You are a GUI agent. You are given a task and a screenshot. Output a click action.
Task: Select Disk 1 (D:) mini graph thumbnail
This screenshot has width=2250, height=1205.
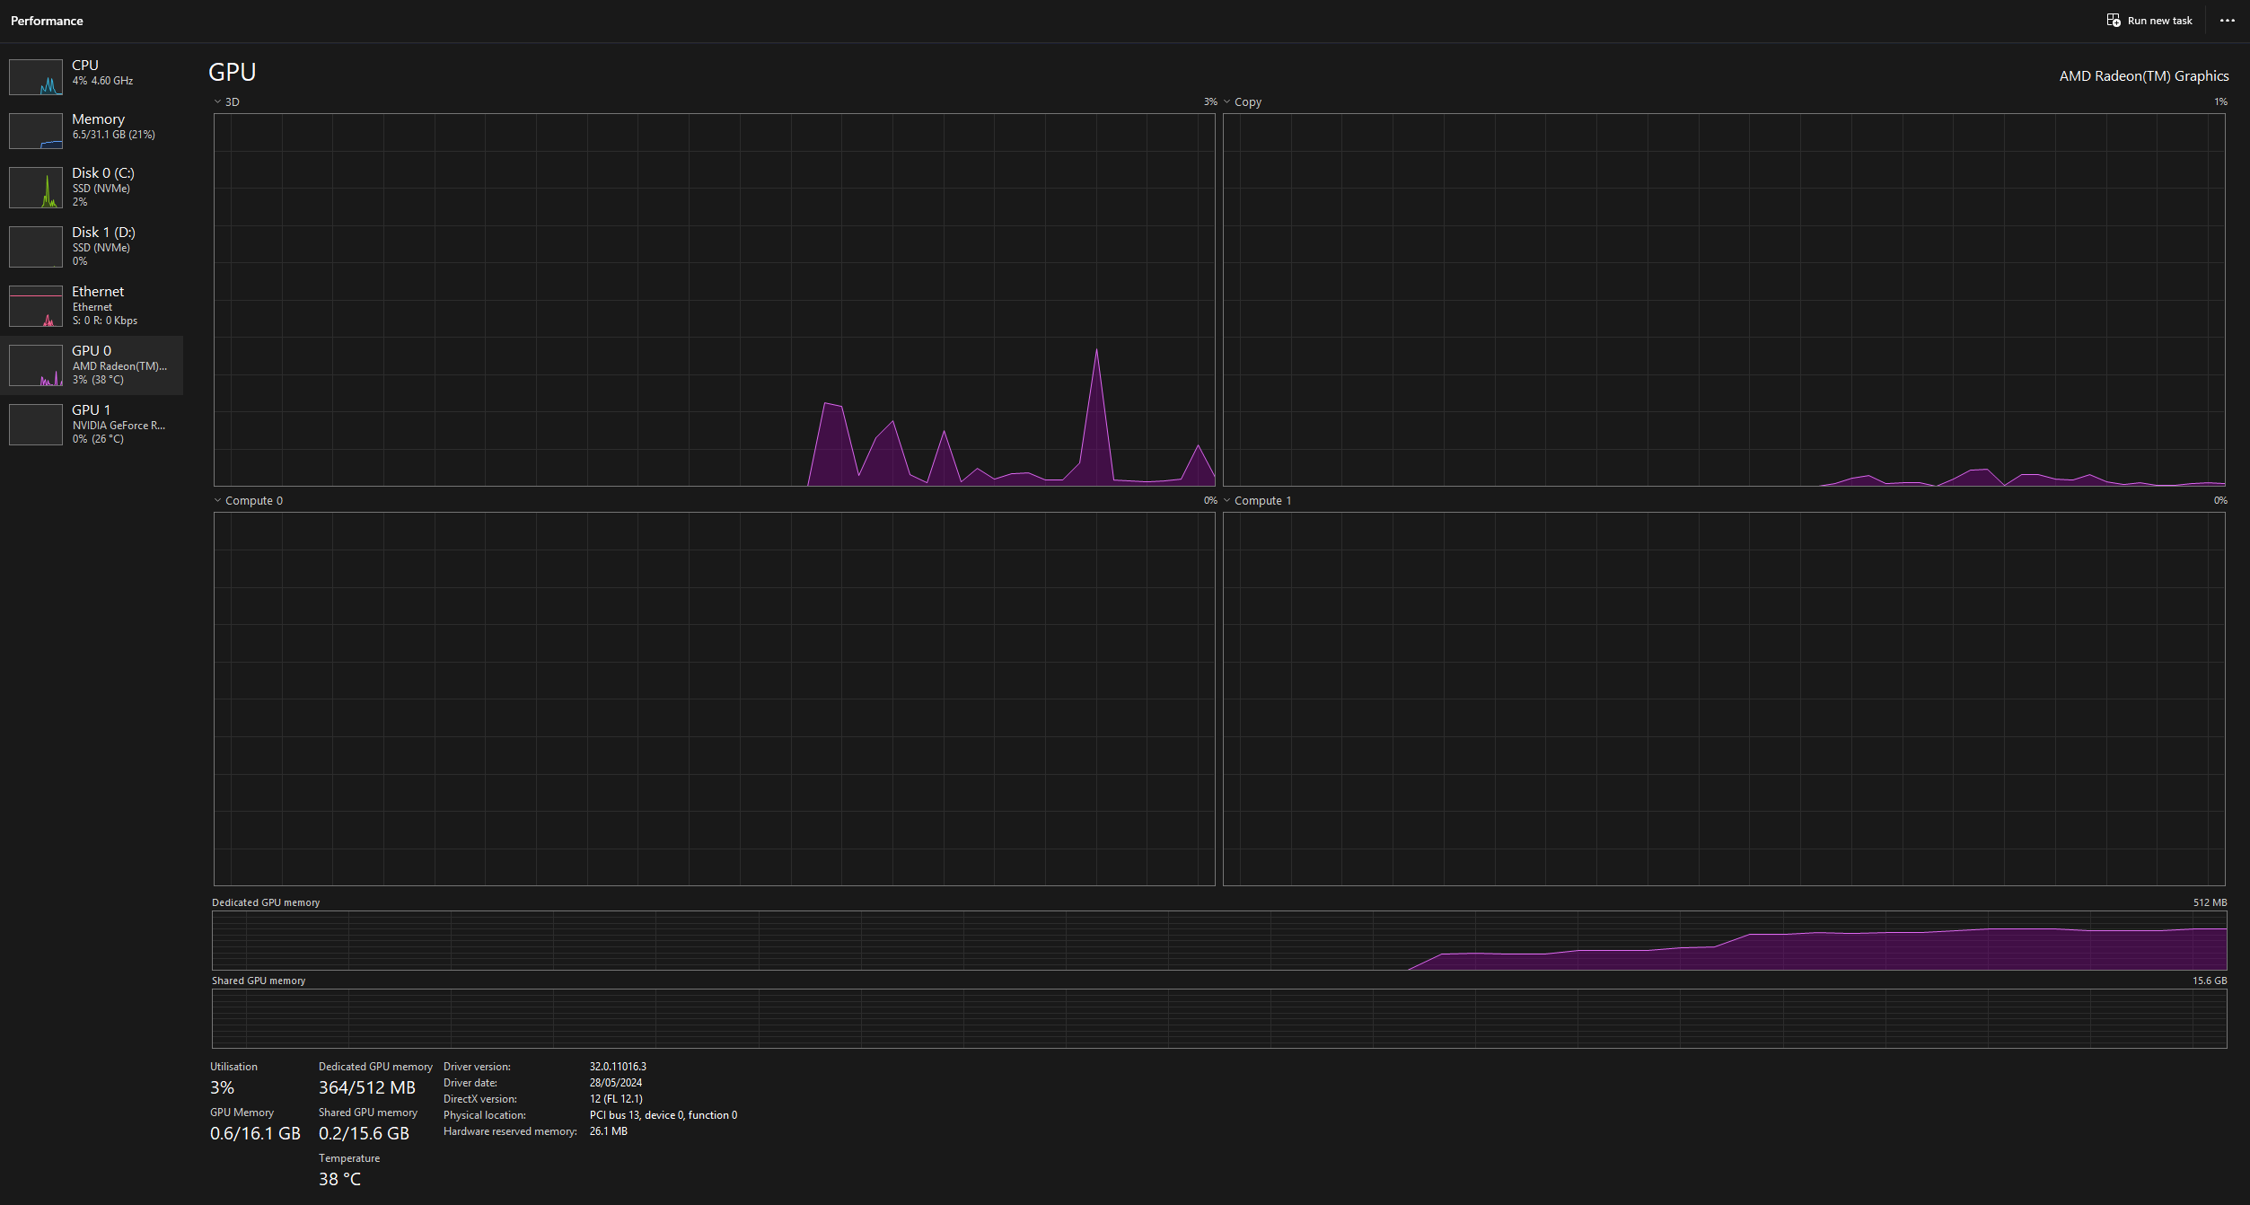tap(36, 246)
